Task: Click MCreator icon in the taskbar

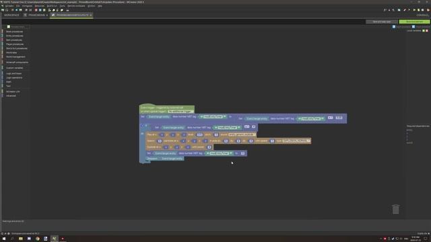Action: [x=54, y=239]
